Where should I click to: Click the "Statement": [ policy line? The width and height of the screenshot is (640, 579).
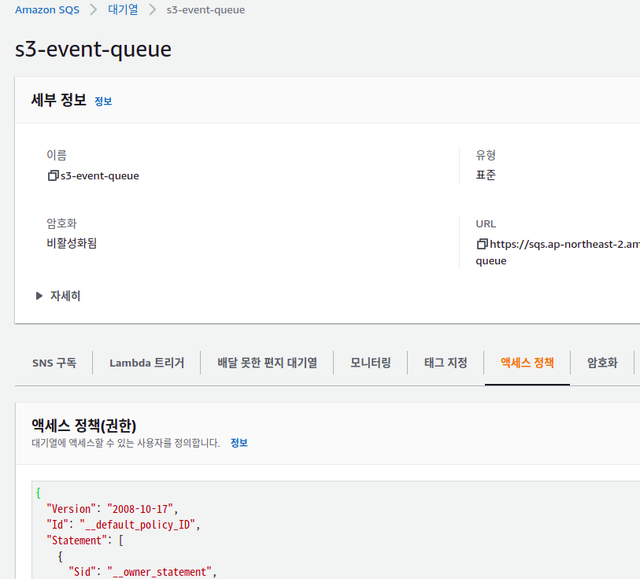coord(85,540)
